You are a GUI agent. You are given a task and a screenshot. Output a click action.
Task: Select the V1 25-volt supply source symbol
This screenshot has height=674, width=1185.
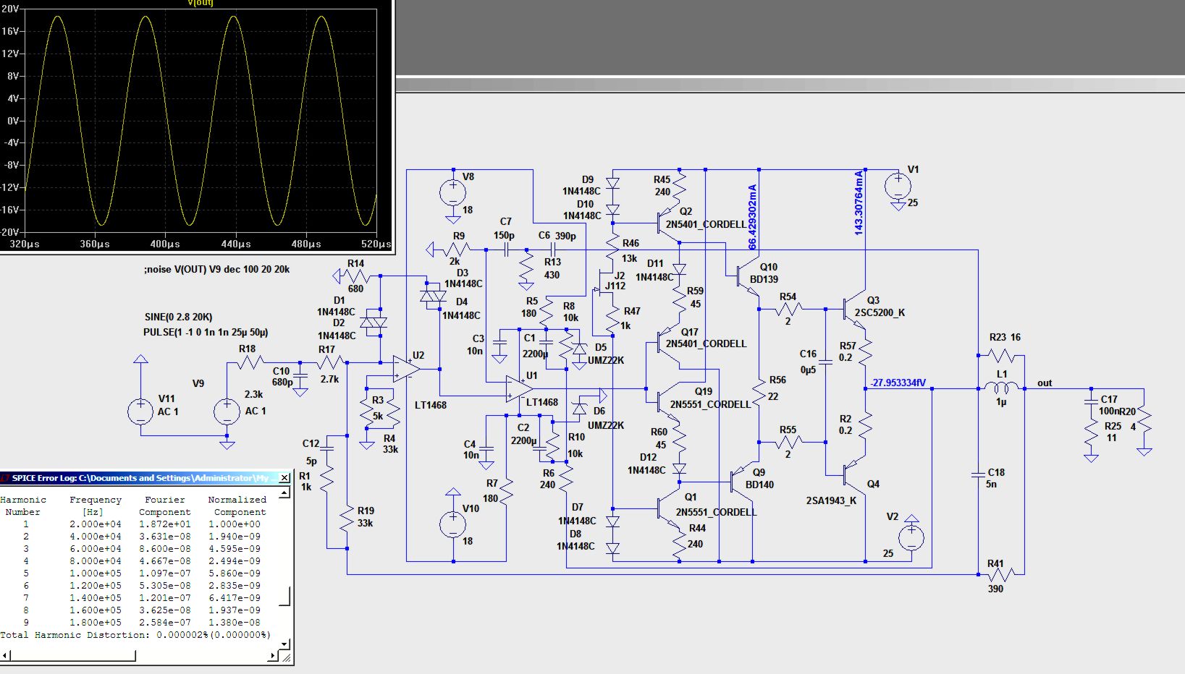coord(898,186)
